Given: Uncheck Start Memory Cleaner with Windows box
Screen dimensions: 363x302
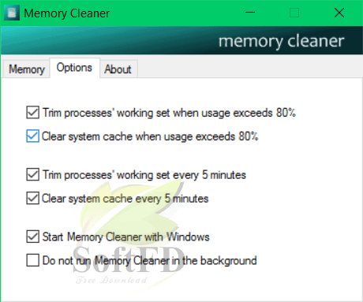Looking at the screenshot, I should (x=33, y=237).
